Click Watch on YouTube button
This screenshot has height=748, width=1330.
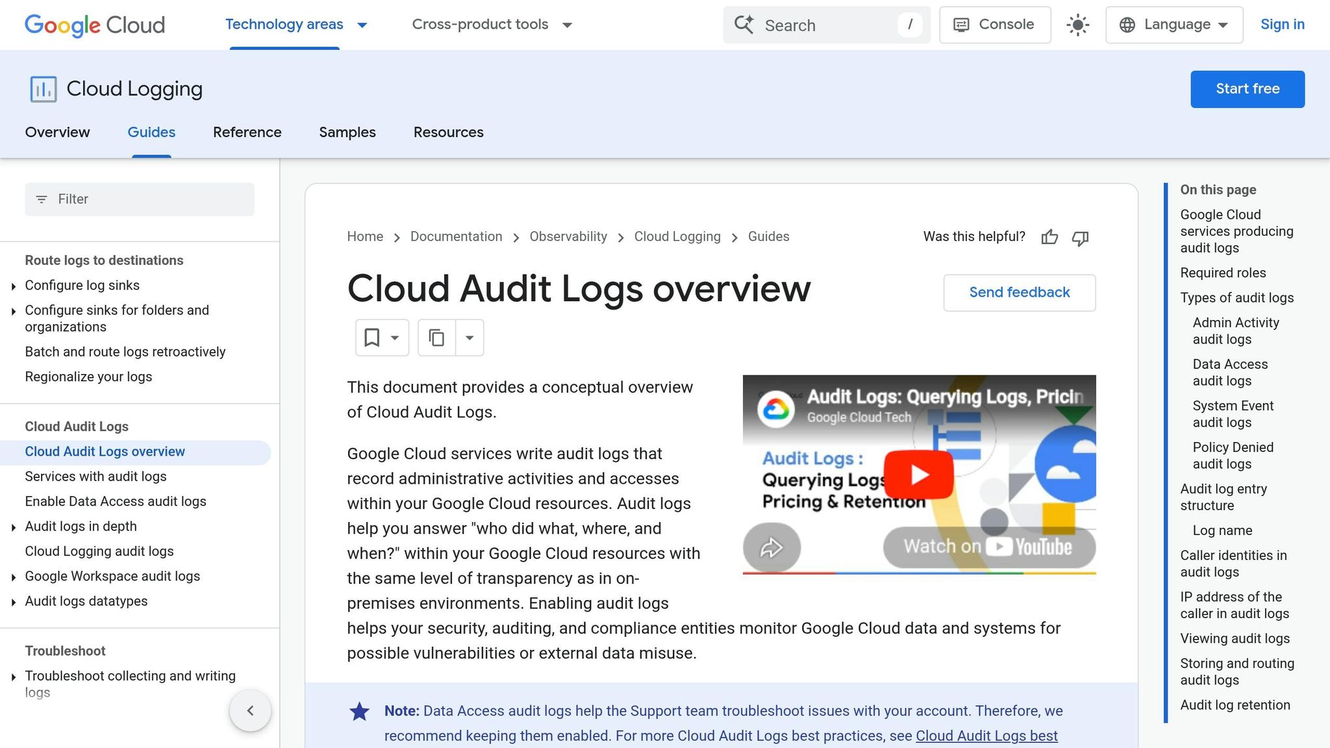click(989, 547)
